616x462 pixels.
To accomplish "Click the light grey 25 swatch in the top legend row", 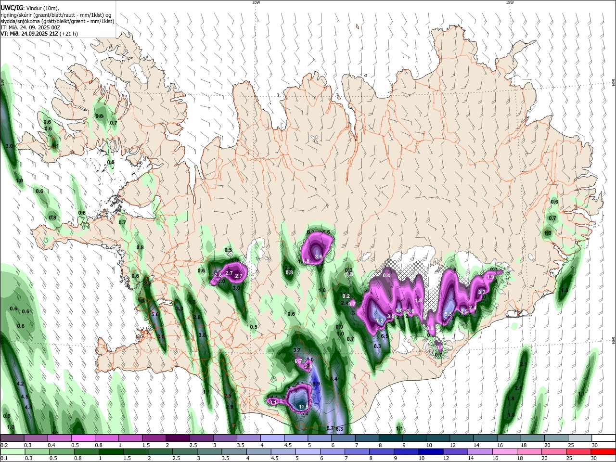I will (580, 438).
